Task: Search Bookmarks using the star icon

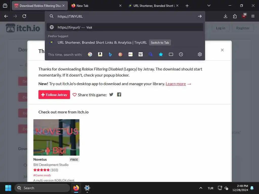Action: pos(161,54)
